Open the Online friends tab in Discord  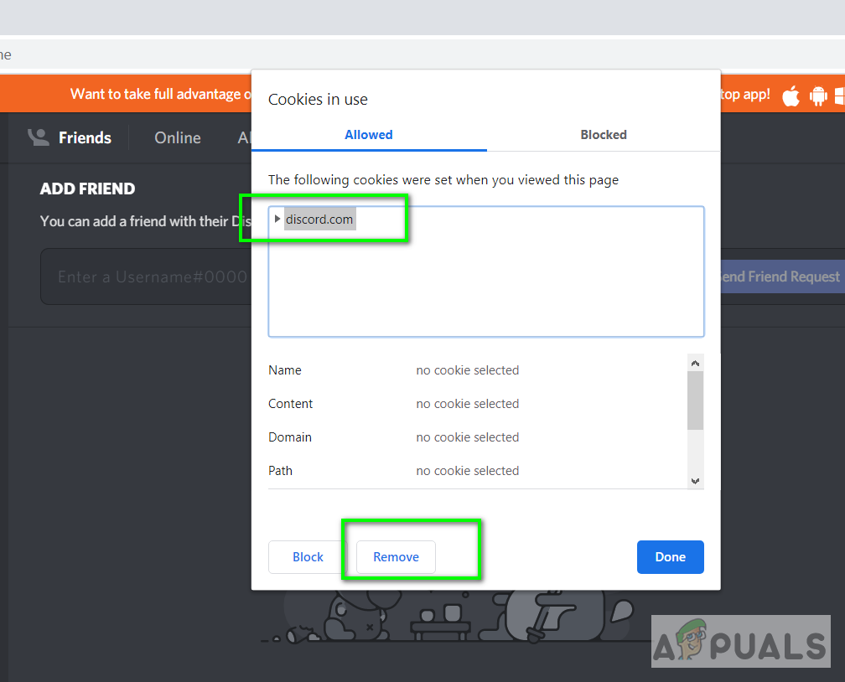tap(178, 138)
